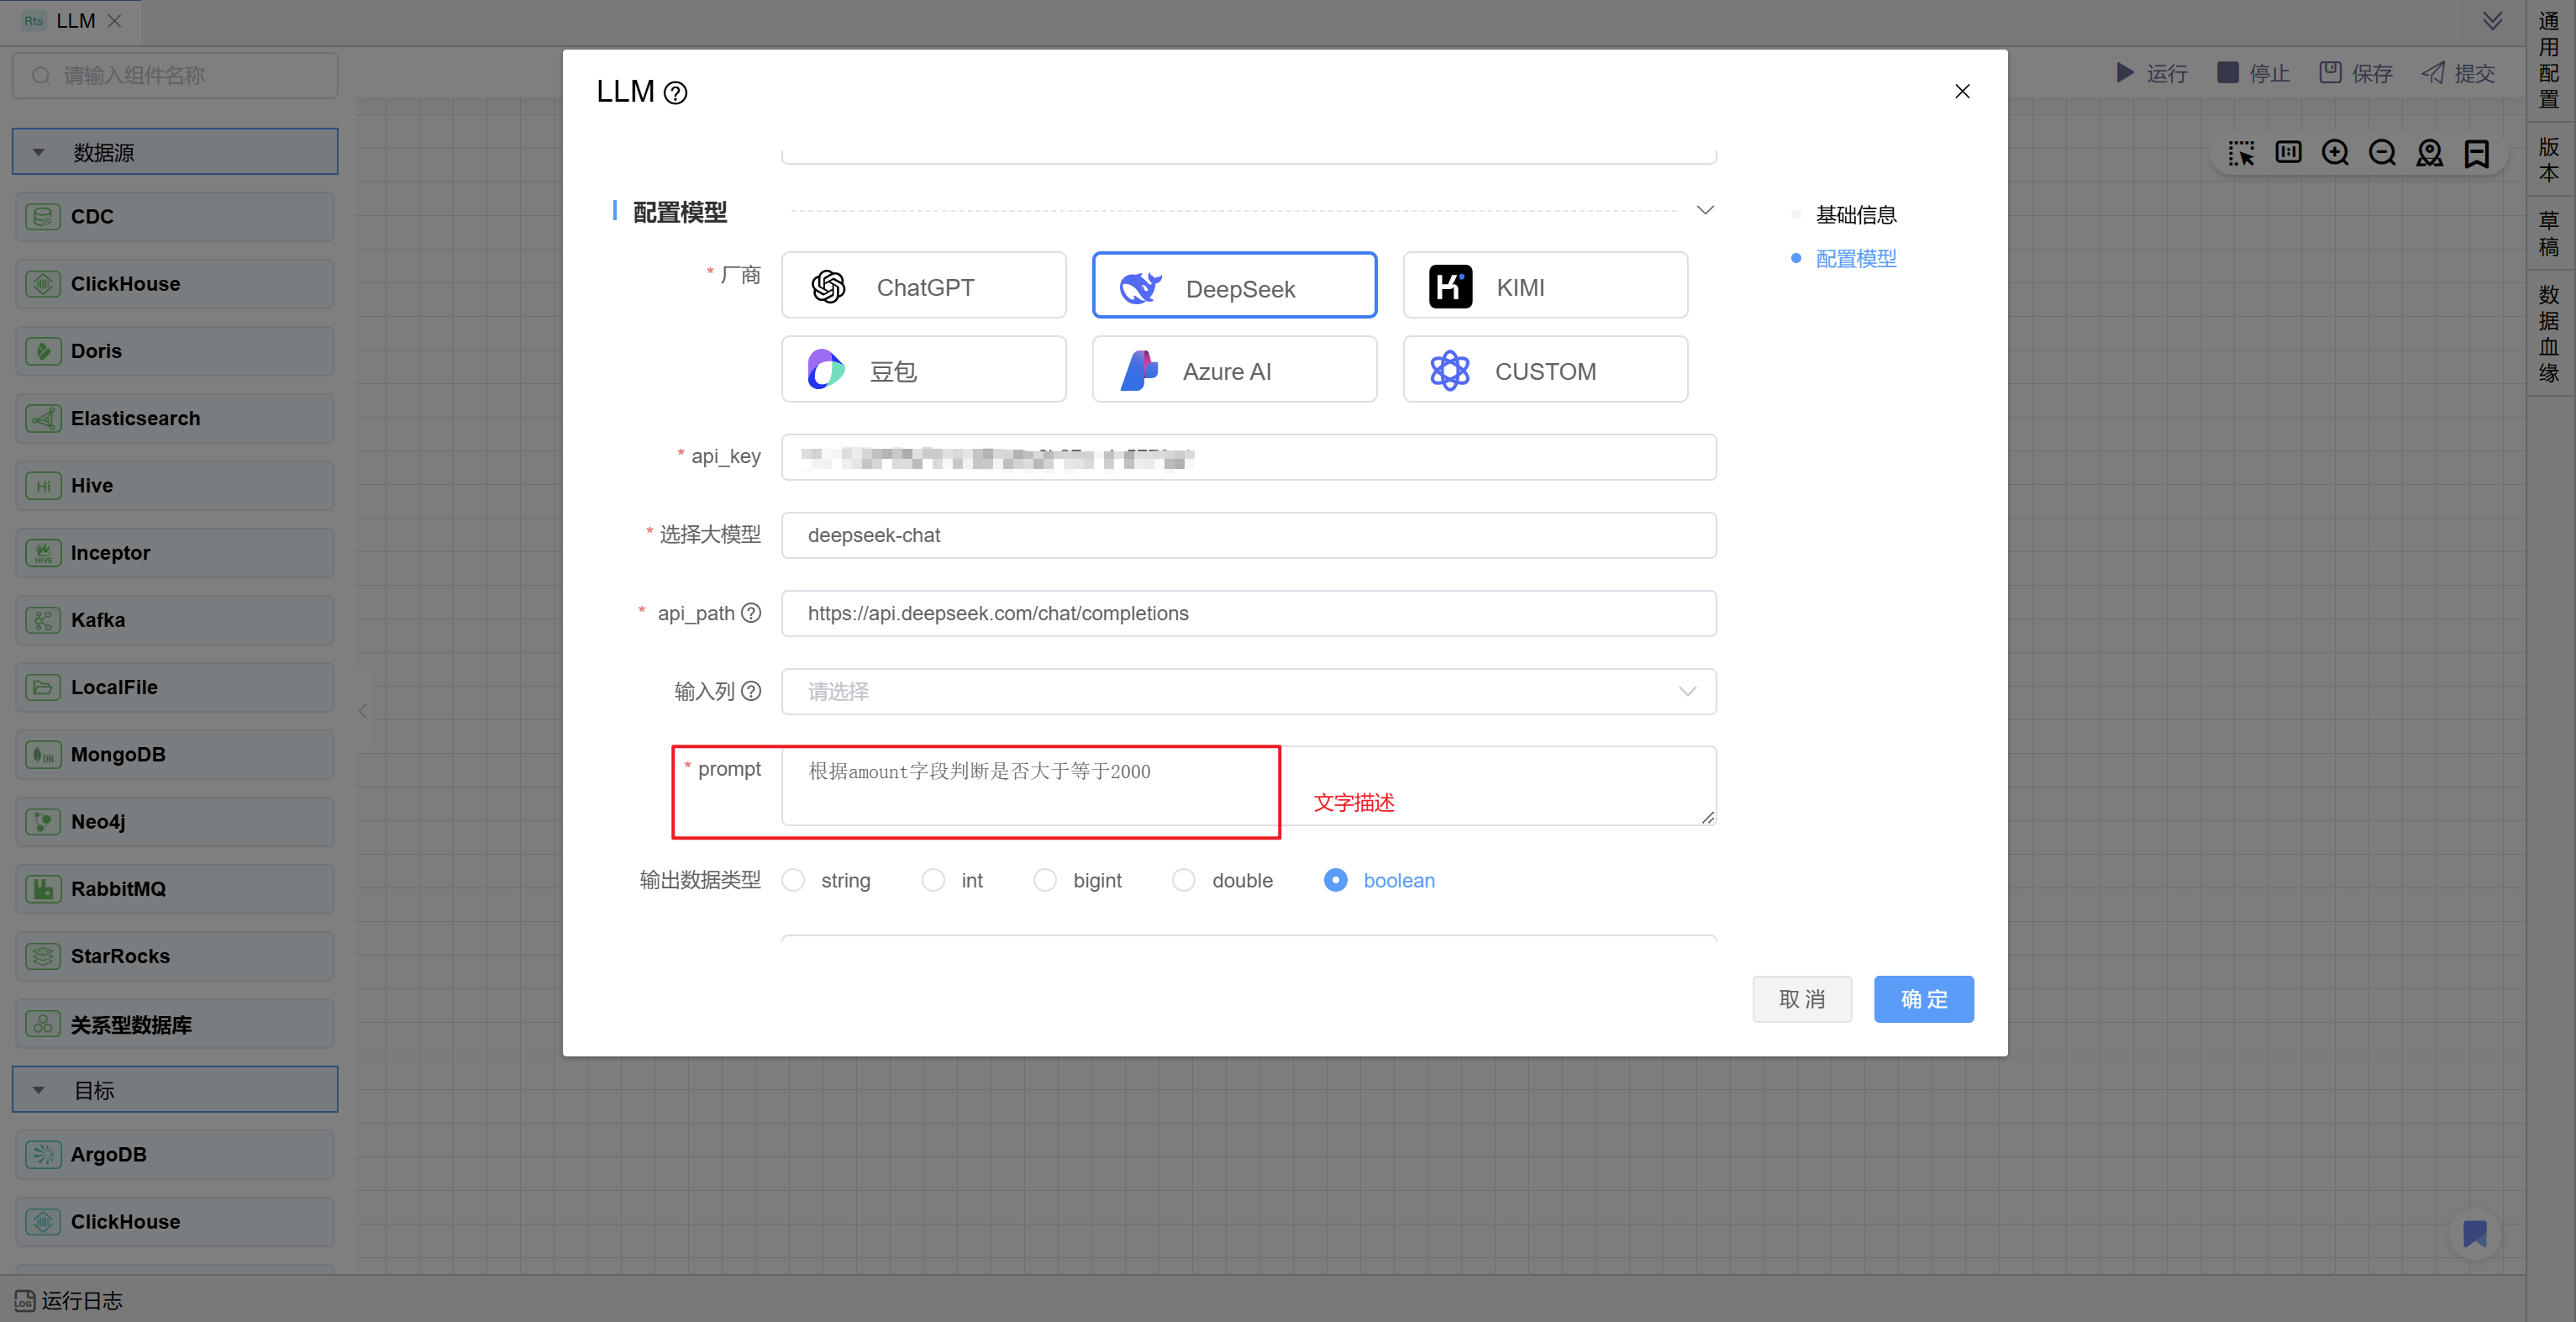Select the CUSTOM vendor option
Viewport: 2576px width, 1322px height.
[1544, 370]
